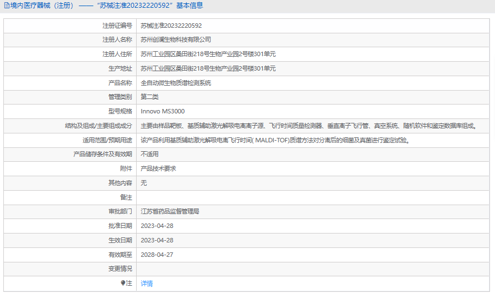The image size is (495, 293).
Task: Click storage condition value 不适用
Action: 149,154
